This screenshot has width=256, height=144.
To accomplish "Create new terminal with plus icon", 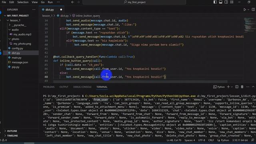I will (x=228, y=87).
